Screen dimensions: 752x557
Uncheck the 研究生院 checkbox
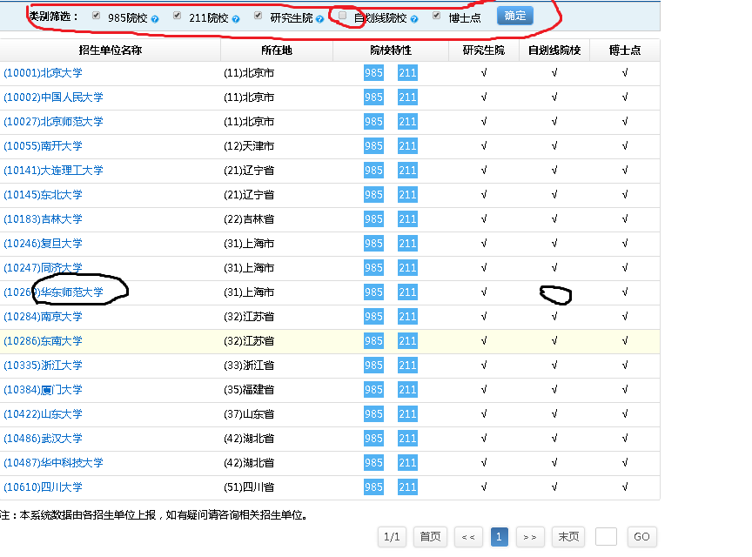[258, 16]
